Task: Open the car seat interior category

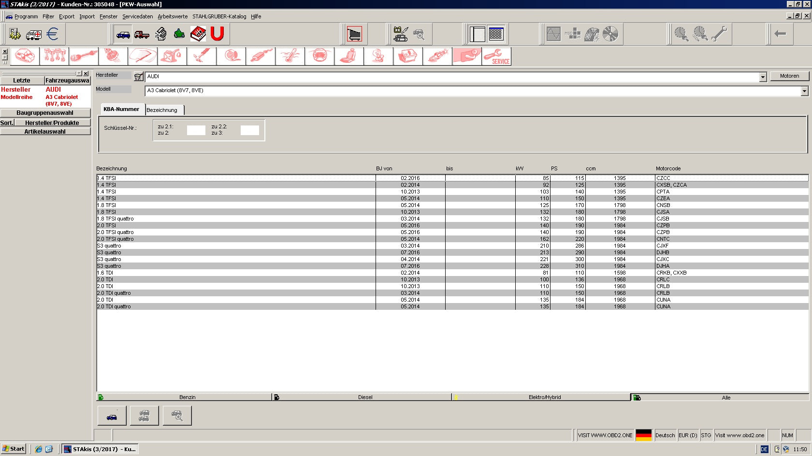Action: click(349, 56)
